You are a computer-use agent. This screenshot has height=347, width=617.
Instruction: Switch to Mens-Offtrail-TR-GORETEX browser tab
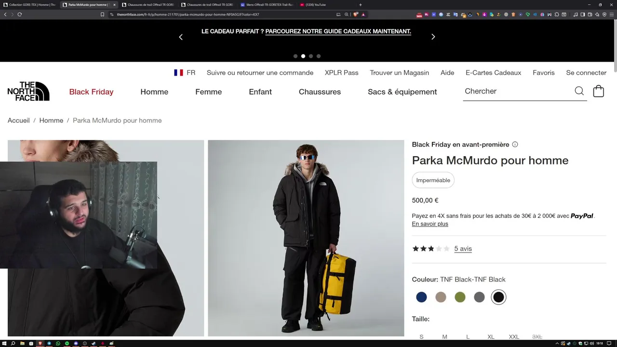click(x=268, y=5)
